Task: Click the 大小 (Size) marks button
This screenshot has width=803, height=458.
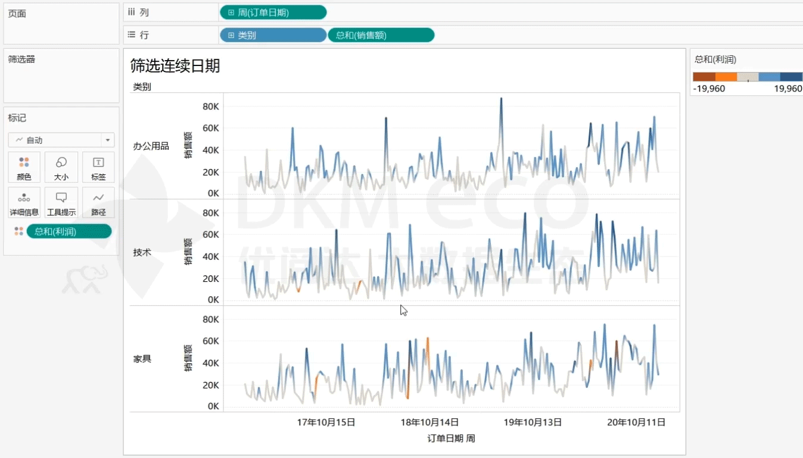Action: click(x=61, y=167)
